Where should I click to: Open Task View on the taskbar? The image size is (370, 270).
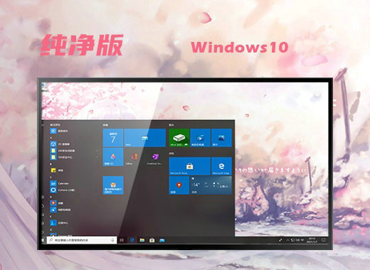[x=122, y=240]
